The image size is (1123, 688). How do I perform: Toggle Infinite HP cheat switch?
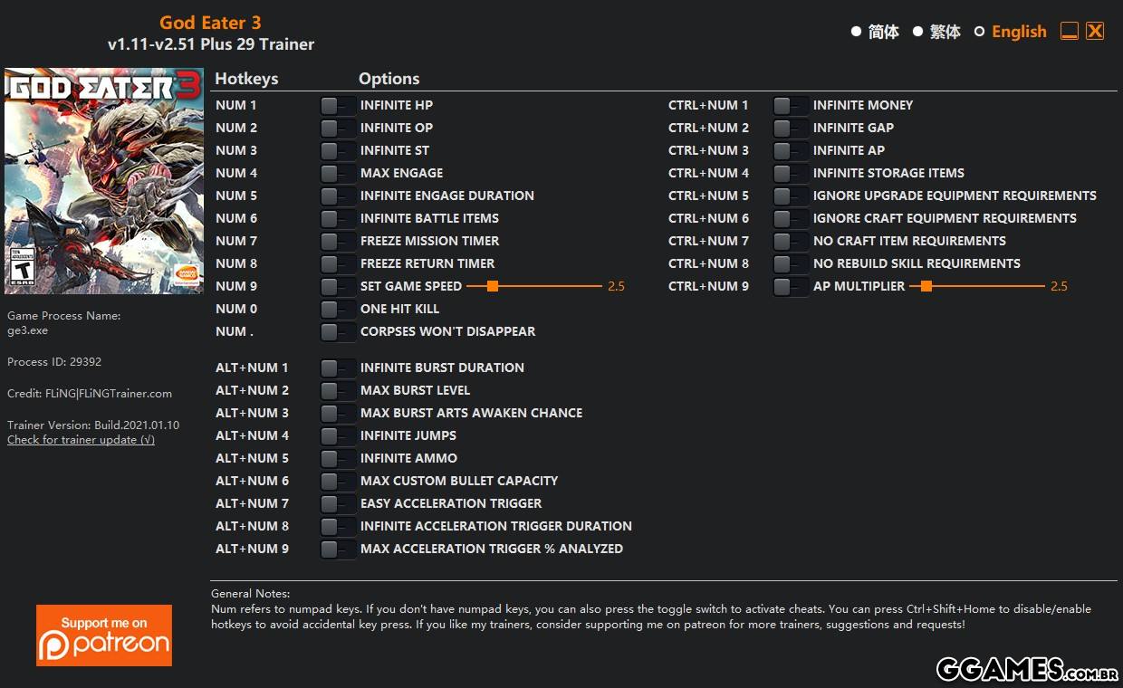tap(338, 106)
